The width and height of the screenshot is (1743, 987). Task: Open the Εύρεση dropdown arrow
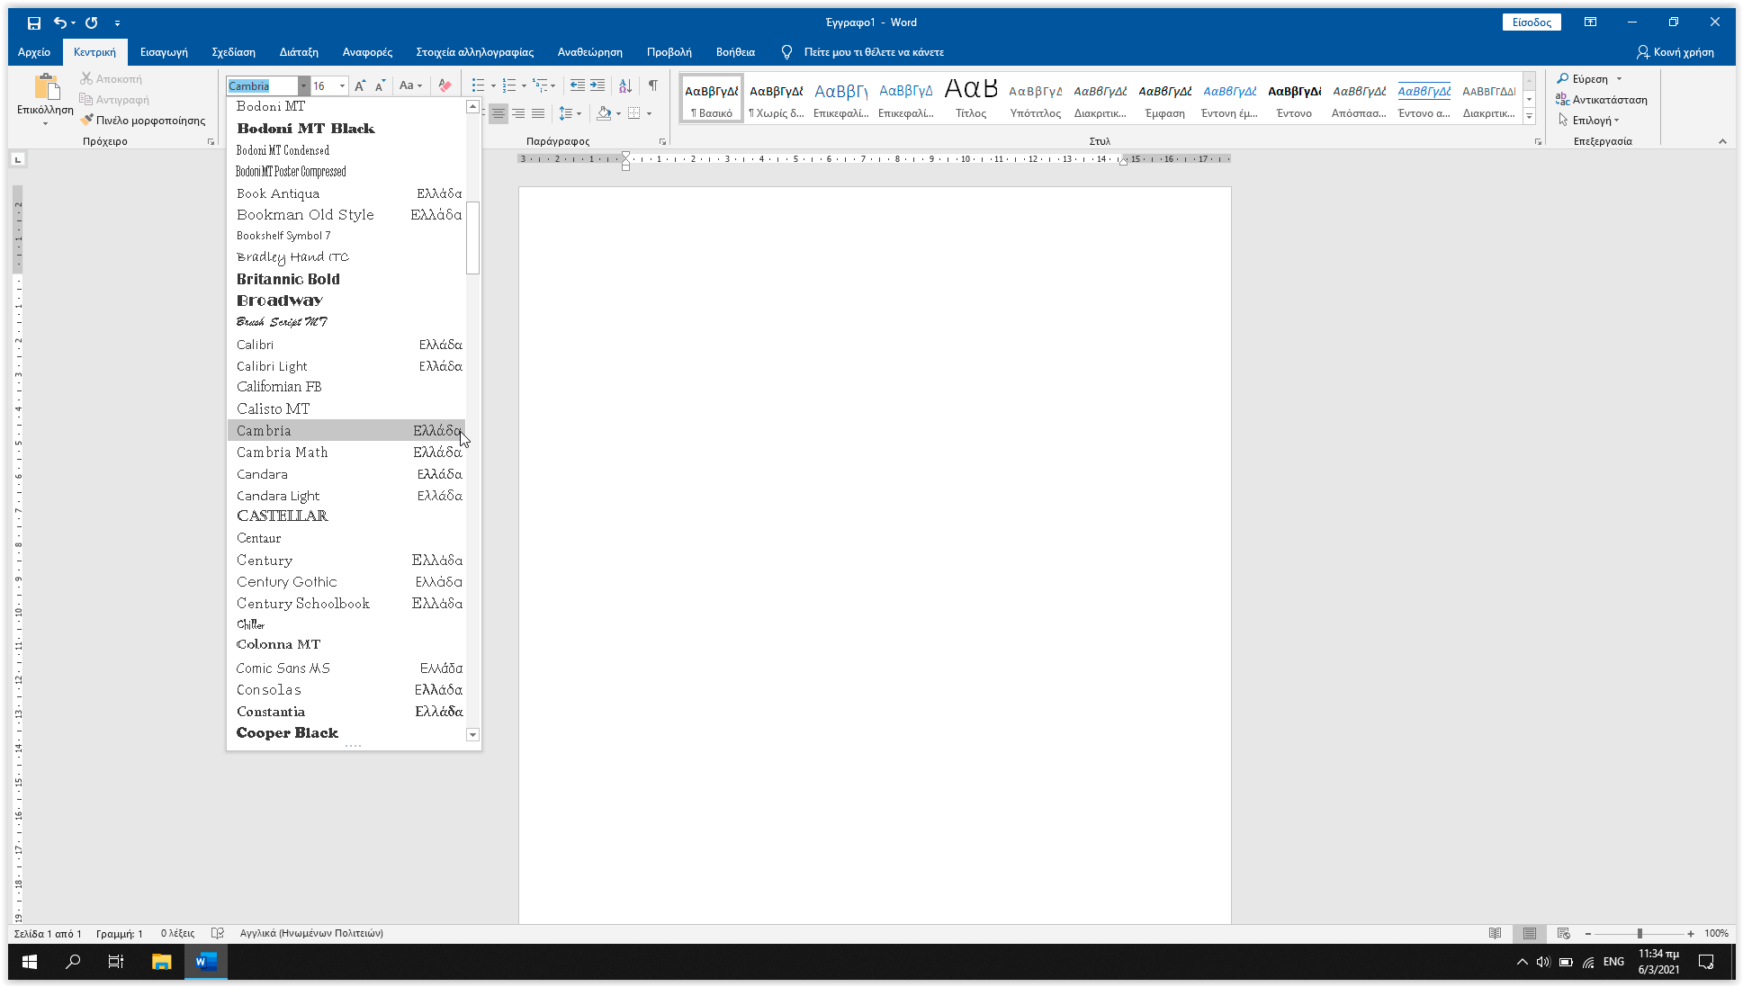coord(1619,79)
